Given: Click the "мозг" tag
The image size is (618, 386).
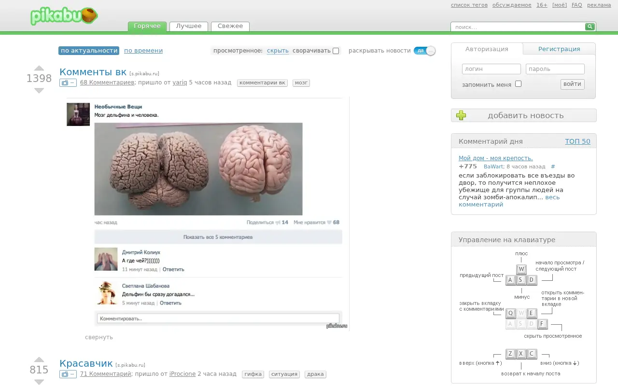Looking at the screenshot, I should click(x=301, y=83).
